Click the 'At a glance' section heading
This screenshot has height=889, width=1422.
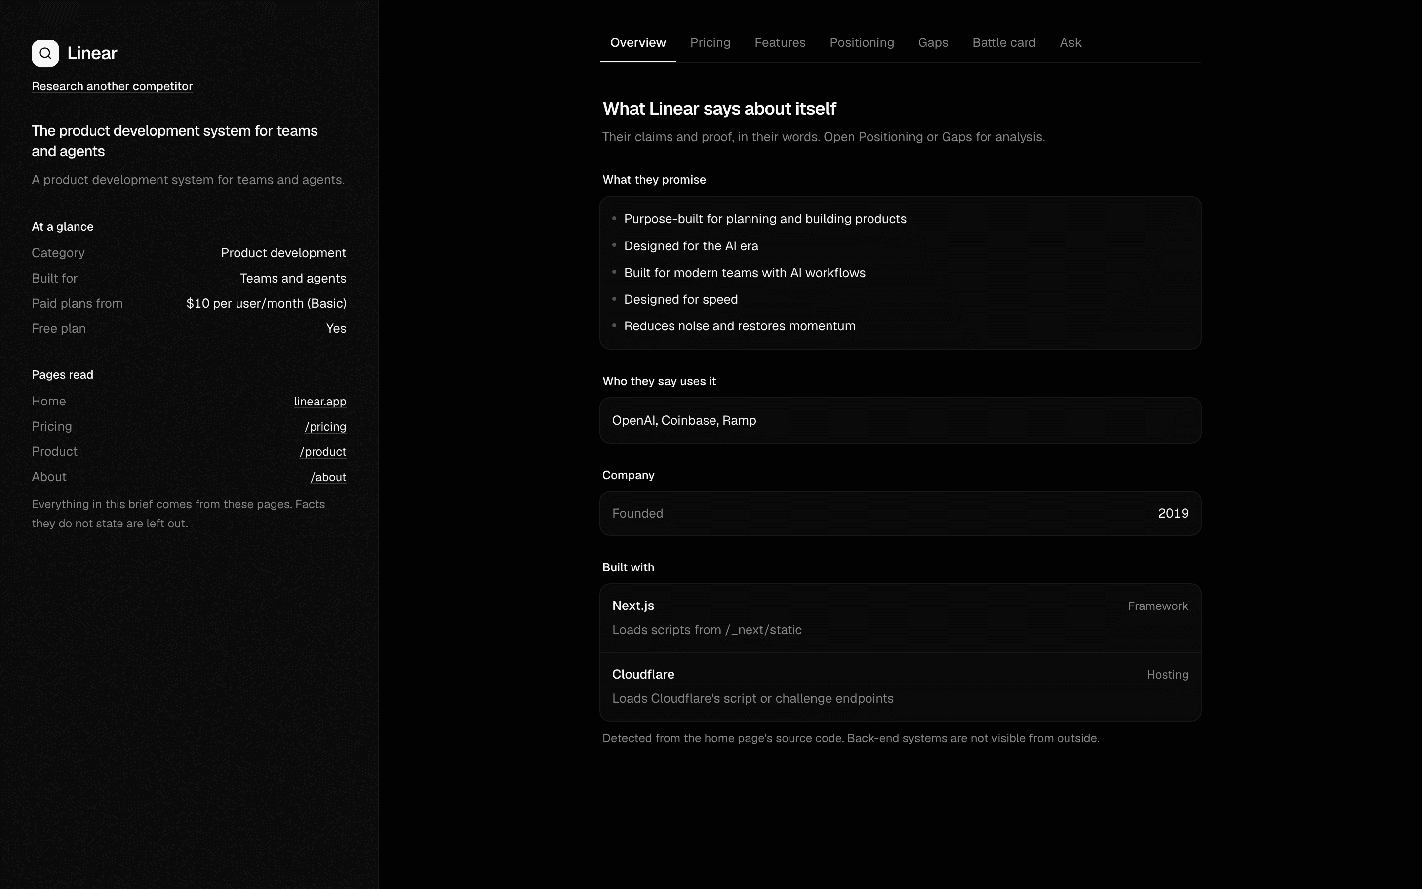62,227
